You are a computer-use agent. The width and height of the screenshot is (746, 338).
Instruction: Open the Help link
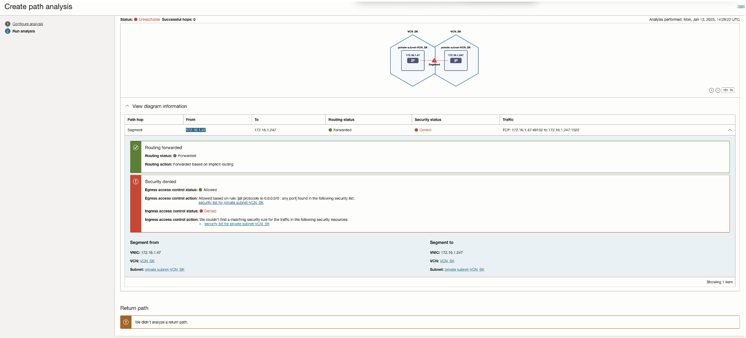click(x=741, y=6)
